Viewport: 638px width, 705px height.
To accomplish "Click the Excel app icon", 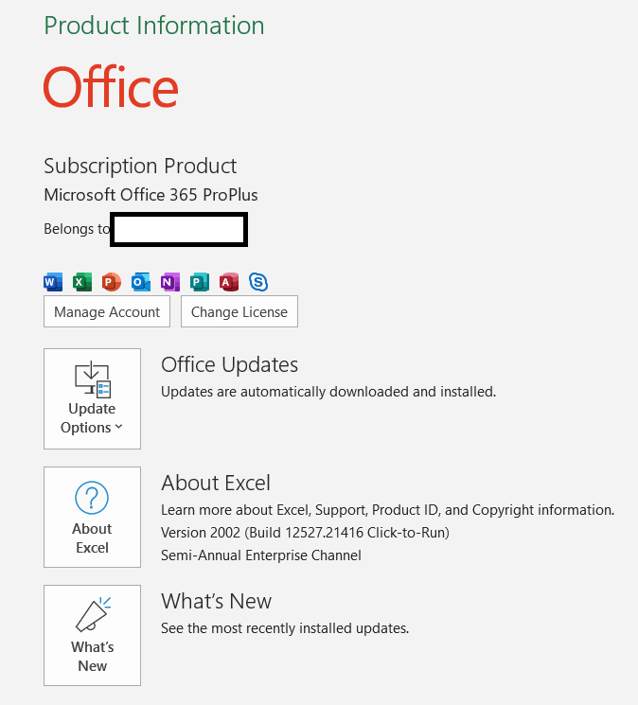I will pyautogui.click(x=82, y=282).
